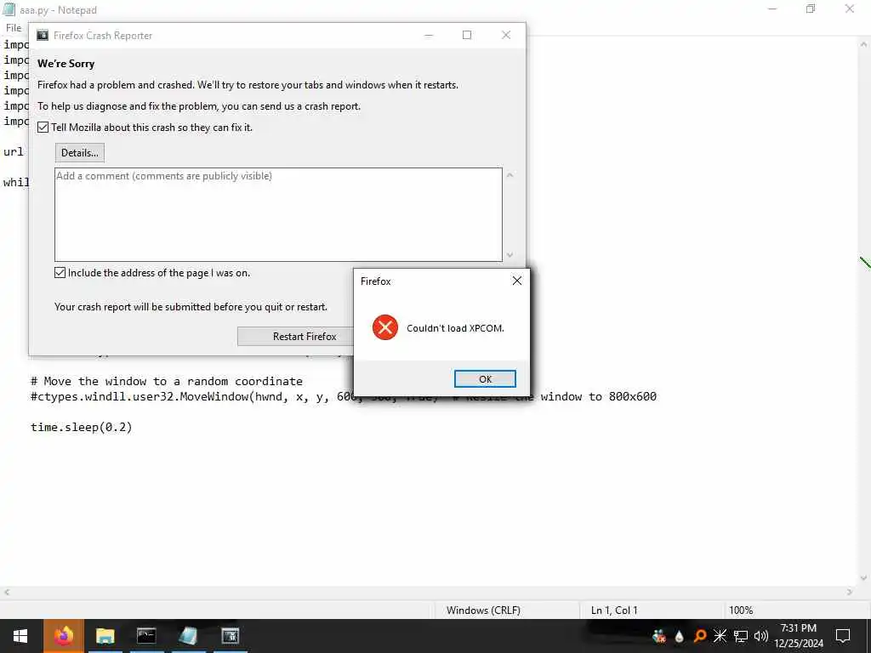Click the taskbar clock showing 7:31 PM
Image resolution: width=871 pixels, height=653 pixels.
799,636
